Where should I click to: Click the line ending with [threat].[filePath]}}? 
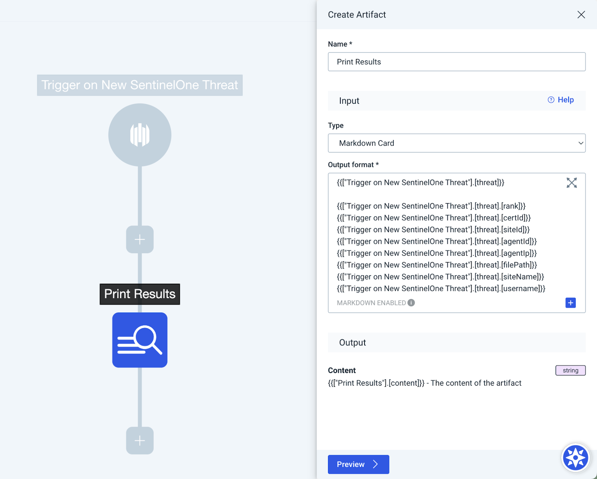pos(437,265)
